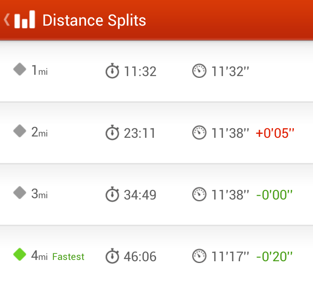The width and height of the screenshot is (313, 286).
Task: Tap the back chevron arrow in header
Action: click(x=7, y=20)
